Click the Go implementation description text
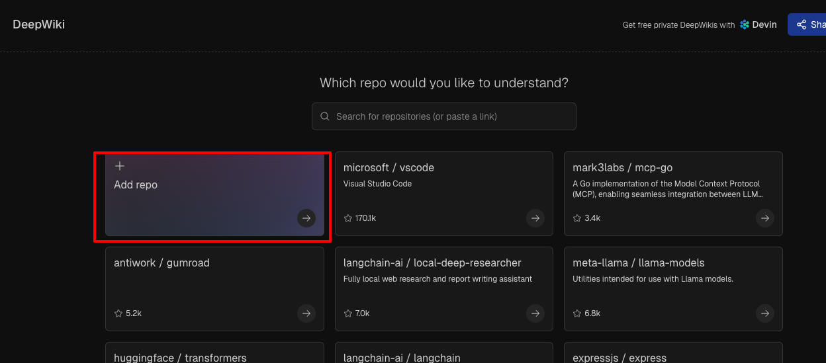Image resolution: width=826 pixels, height=363 pixels. (x=667, y=189)
